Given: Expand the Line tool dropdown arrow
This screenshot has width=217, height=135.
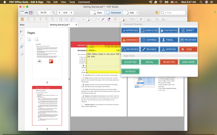Looking at the screenshot, I should 98,19.
